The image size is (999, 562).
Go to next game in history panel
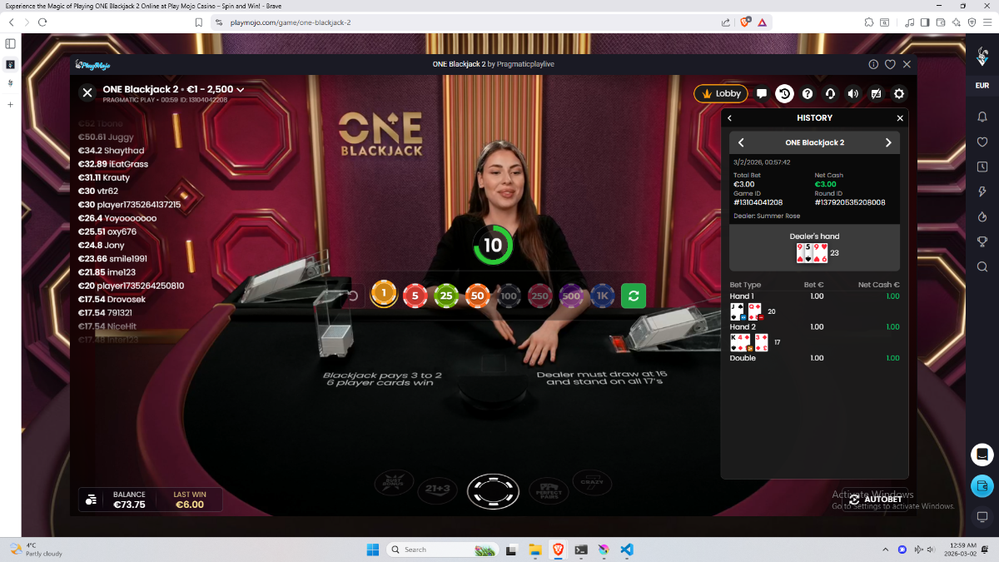click(888, 142)
